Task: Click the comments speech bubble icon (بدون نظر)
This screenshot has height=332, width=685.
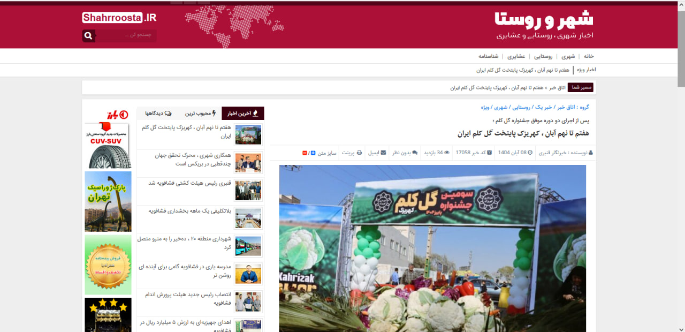Action: 415,153
